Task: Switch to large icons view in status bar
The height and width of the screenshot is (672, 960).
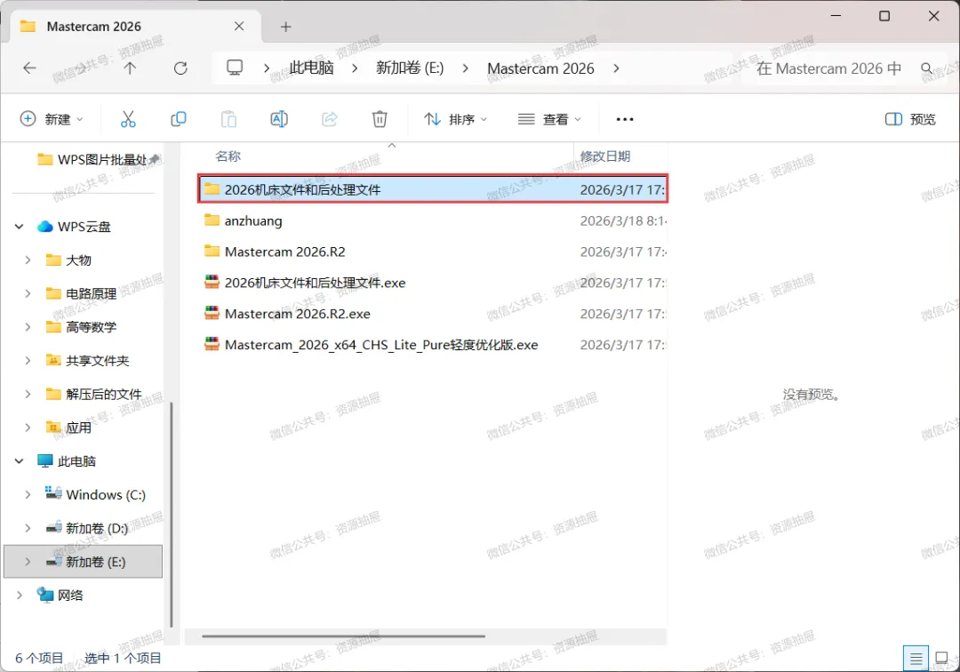Action: [x=941, y=659]
